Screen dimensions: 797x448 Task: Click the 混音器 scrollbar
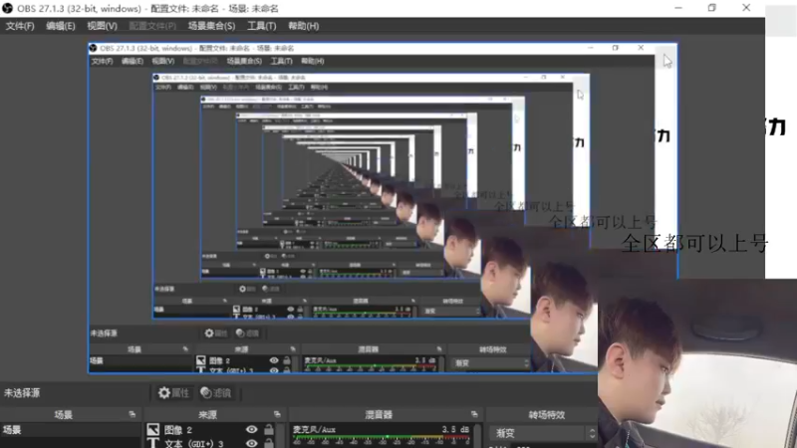click(x=477, y=436)
